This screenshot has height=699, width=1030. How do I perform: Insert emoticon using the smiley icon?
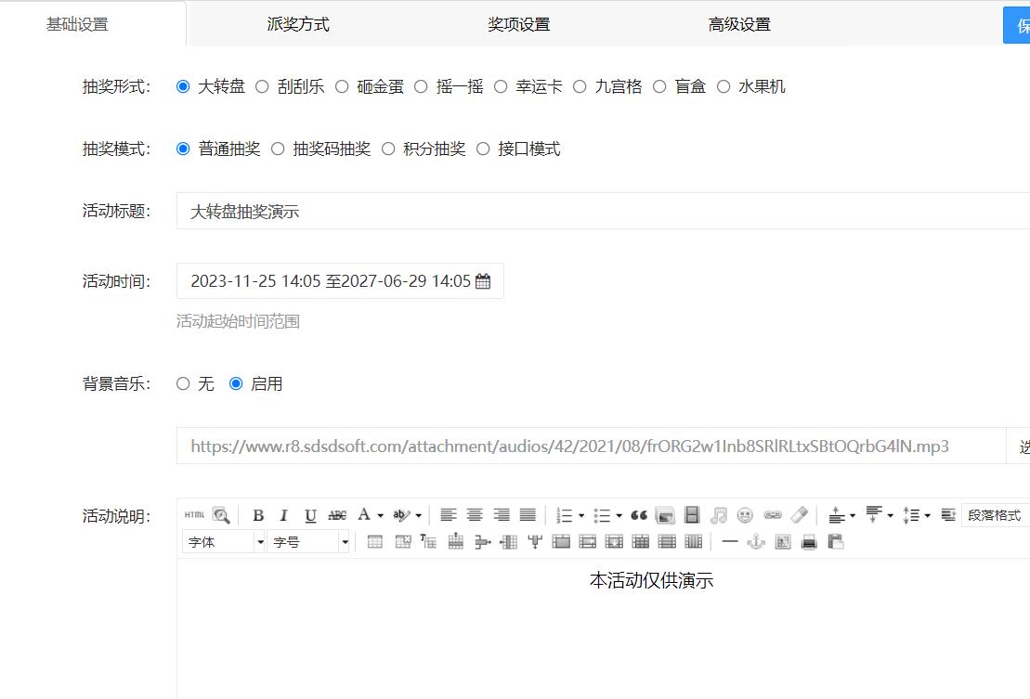click(745, 515)
